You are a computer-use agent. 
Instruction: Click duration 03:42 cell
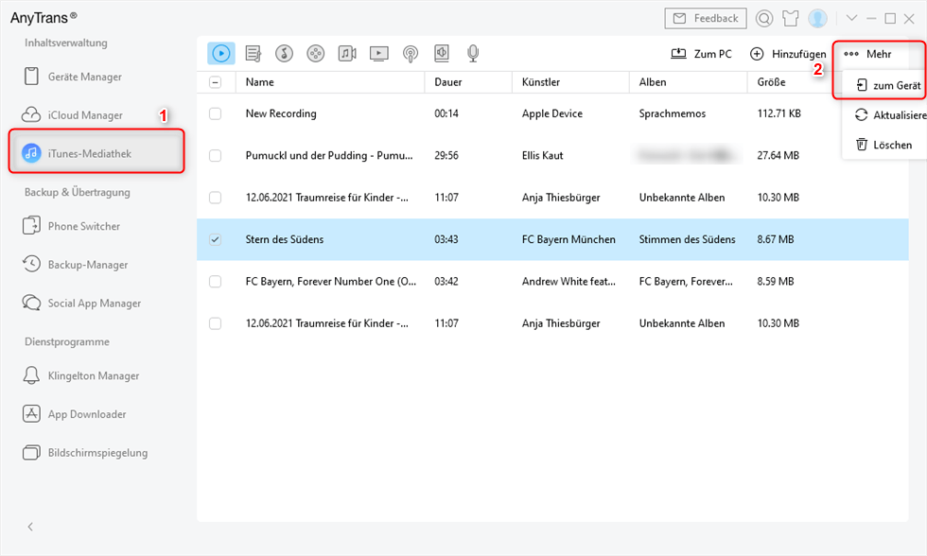pyautogui.click(x=446, y=281)
